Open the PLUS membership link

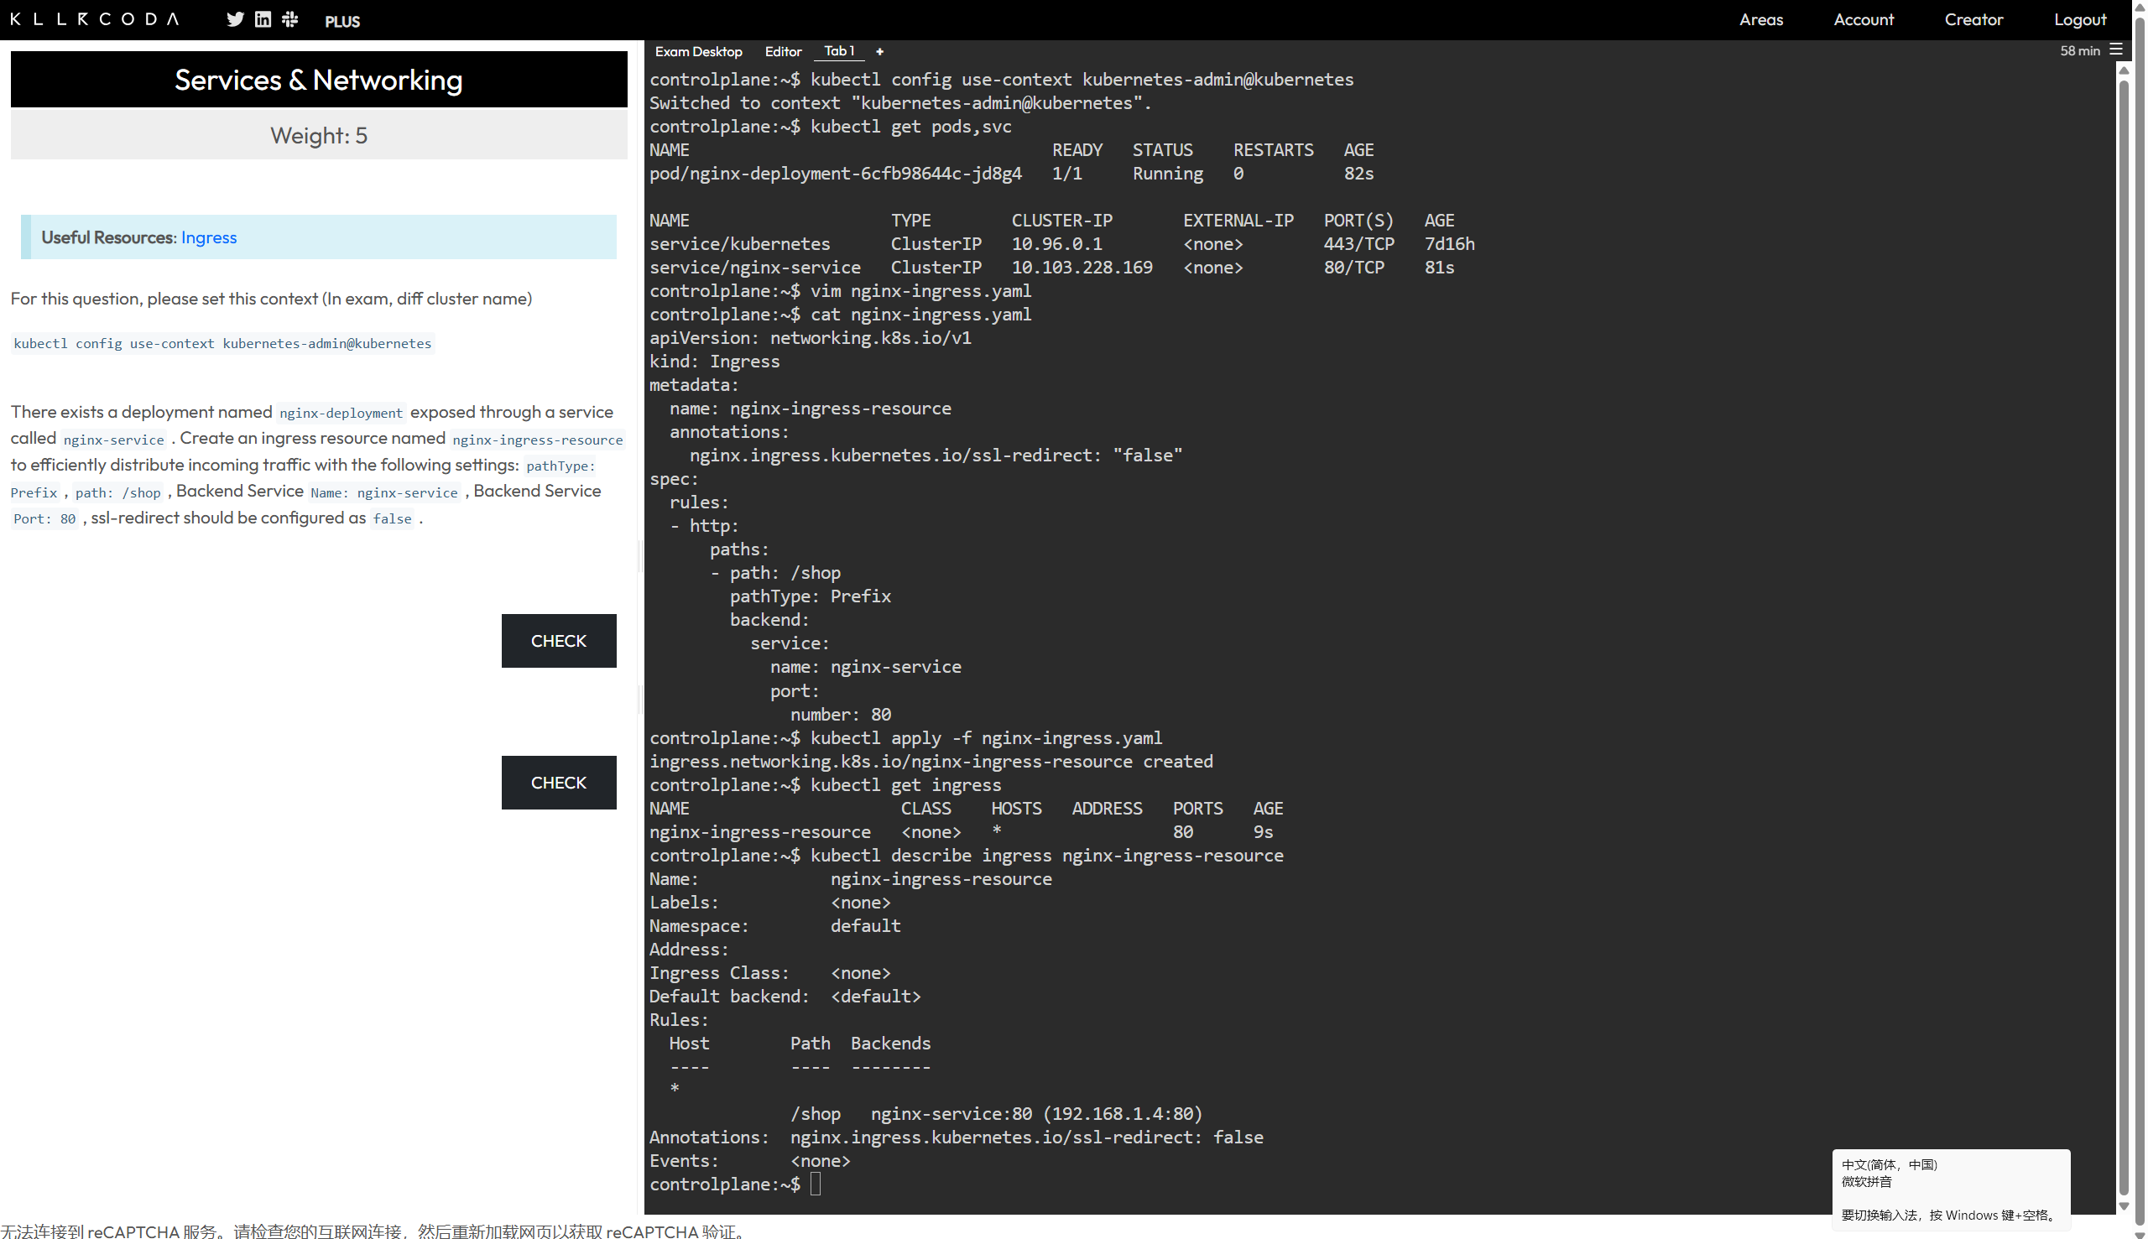tap(342, 21)
